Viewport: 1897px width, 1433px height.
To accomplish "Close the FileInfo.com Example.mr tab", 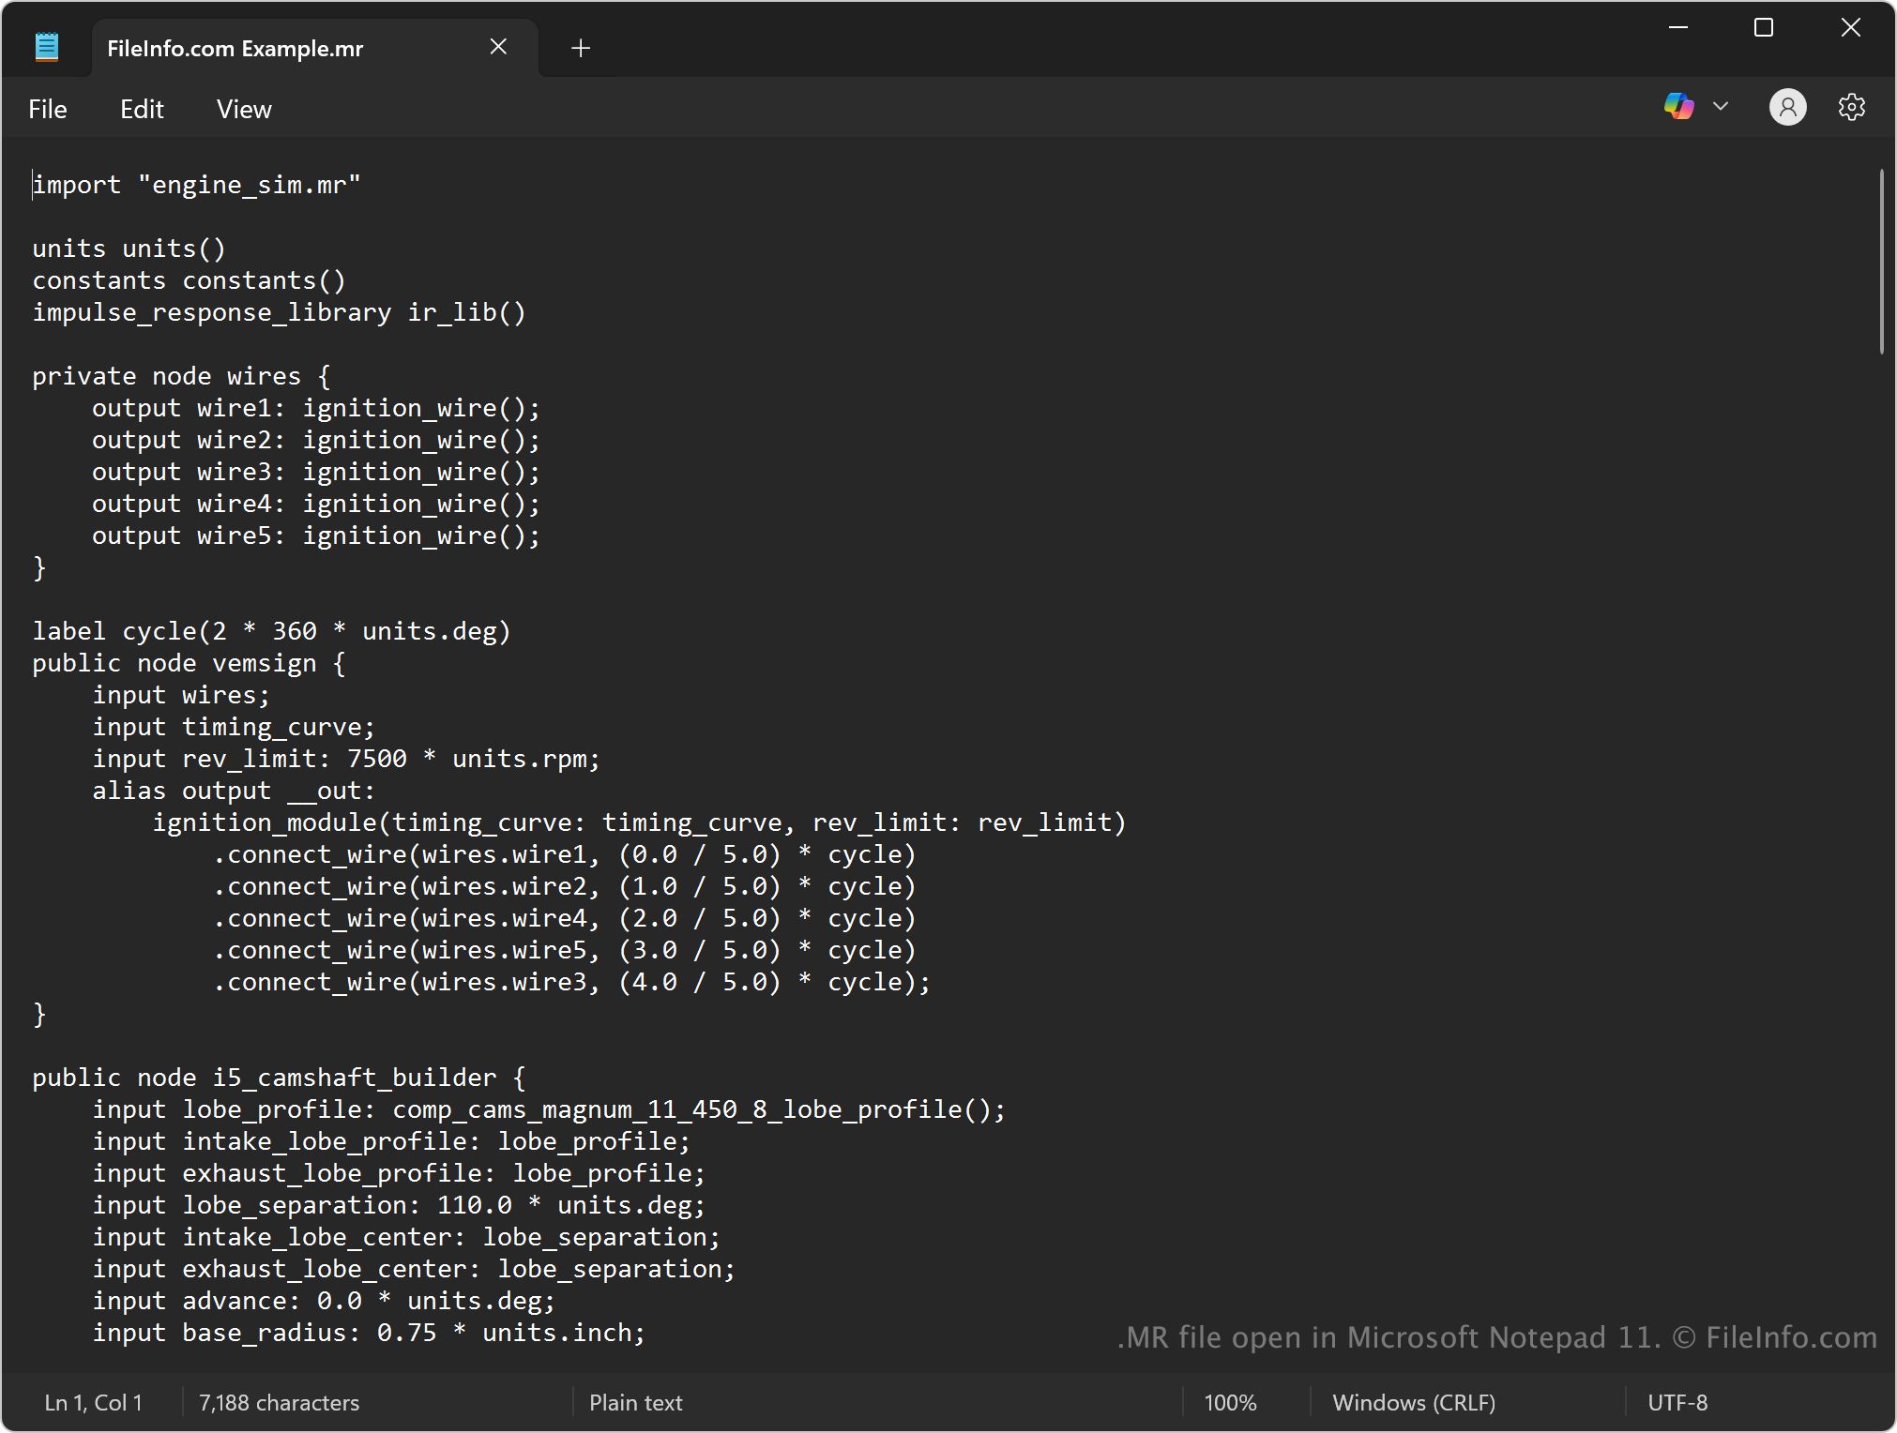I will pos(498,47).
